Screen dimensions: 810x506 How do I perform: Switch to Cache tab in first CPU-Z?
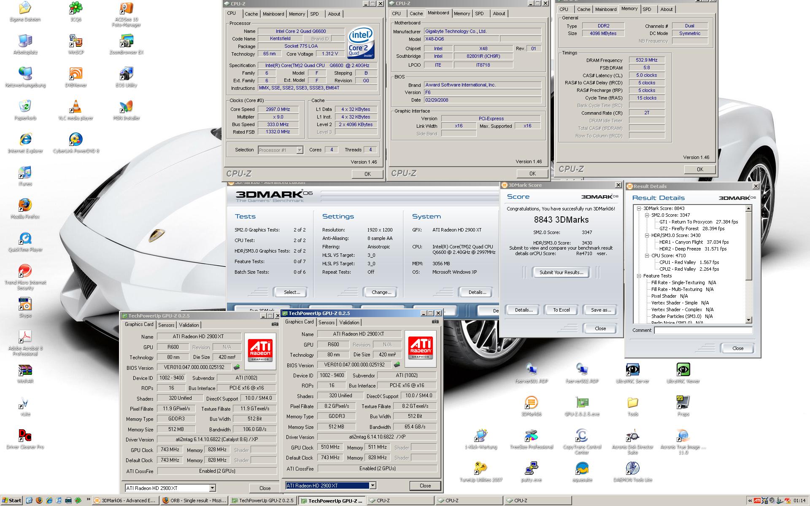click(251, 14)
